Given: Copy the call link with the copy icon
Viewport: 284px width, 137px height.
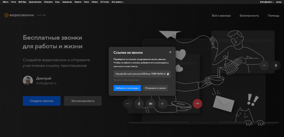Looking at the screenshot, I should click(x=168, y=74).
